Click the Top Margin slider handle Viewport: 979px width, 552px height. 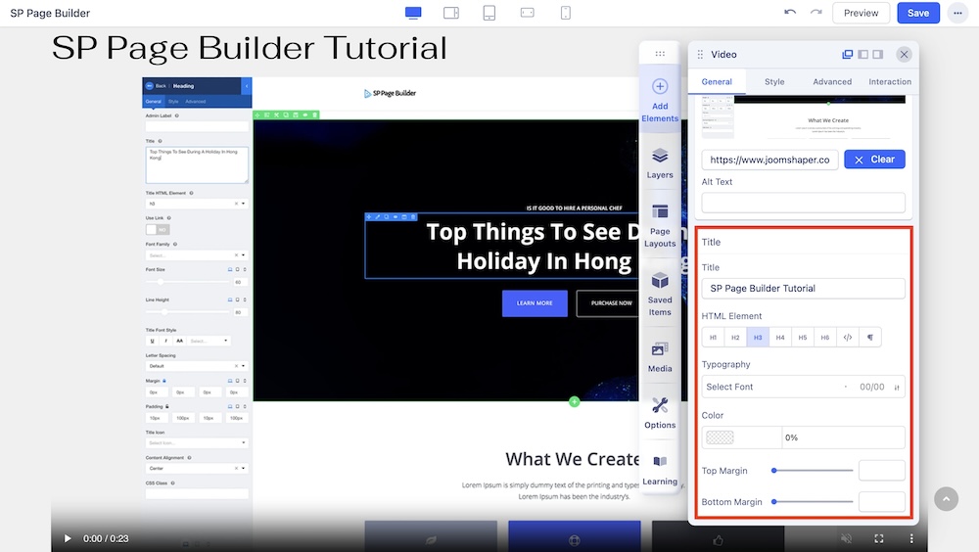[x=774, y=471]
